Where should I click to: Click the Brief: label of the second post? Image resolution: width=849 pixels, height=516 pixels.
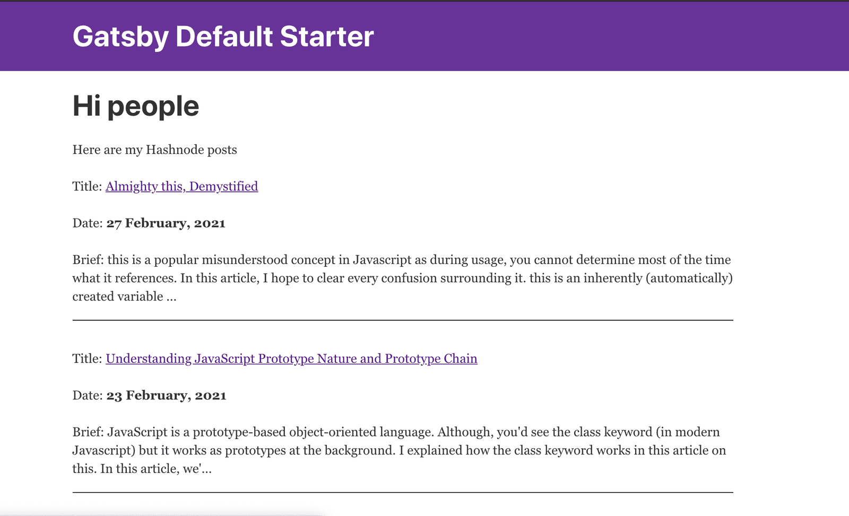tap(88, 432)
